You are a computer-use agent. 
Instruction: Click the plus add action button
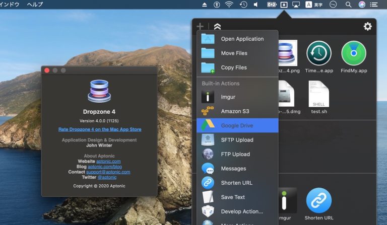(x=200, y=27)
